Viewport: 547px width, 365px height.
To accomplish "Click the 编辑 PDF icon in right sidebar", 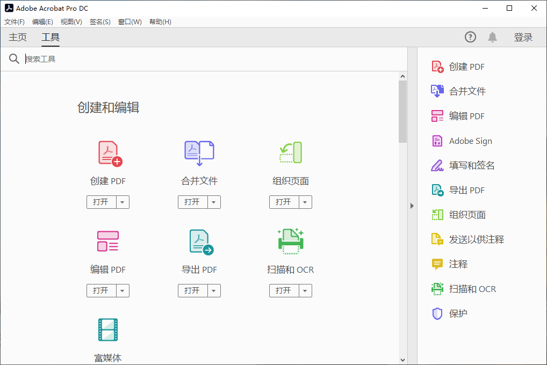I will [x=437, y=116].
